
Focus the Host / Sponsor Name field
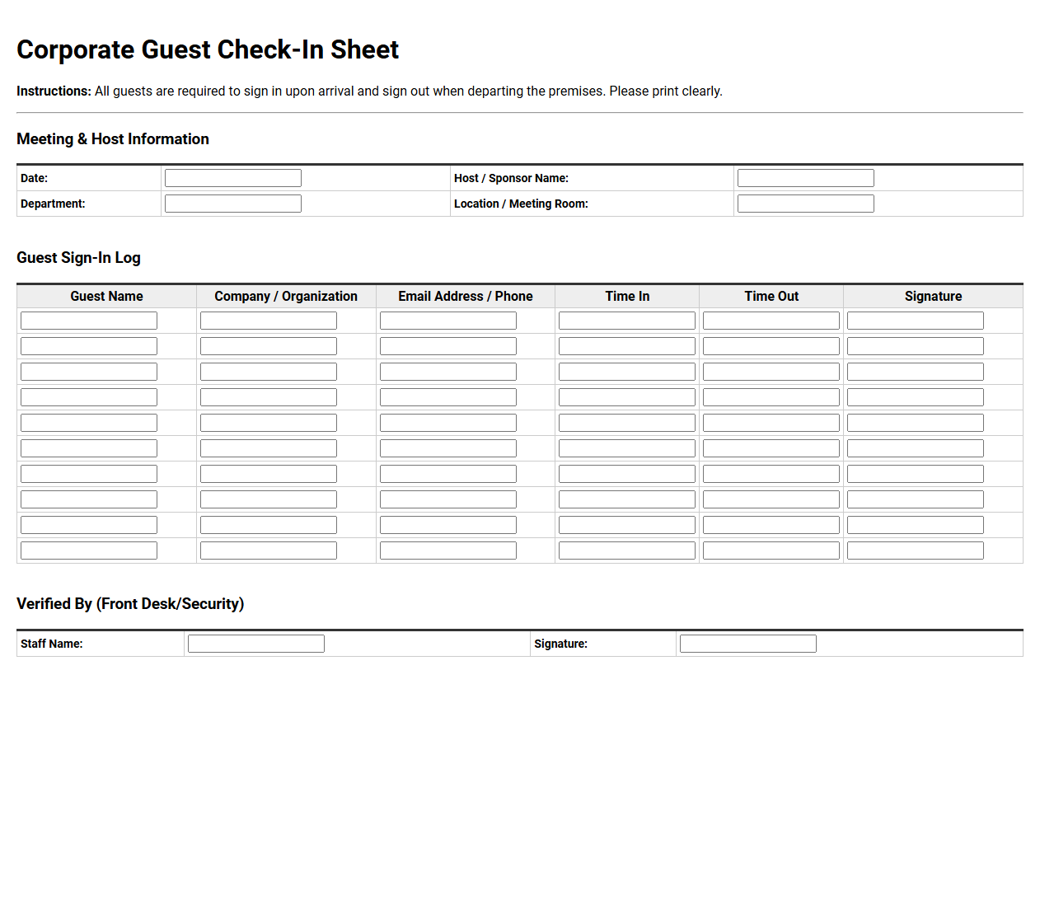[806, 178]
